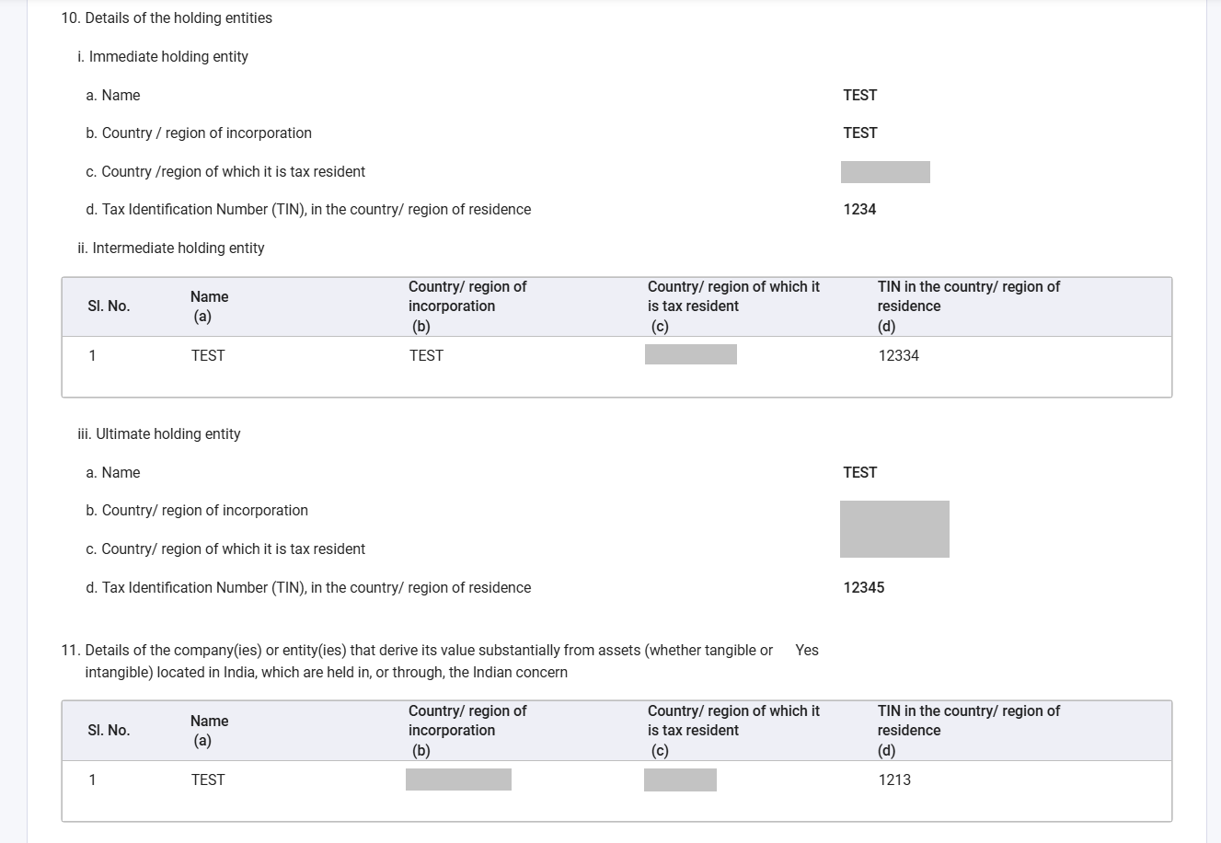
Task: Click intermediate entity incorporation country cell TEST
Action: (x=426, y=355)
